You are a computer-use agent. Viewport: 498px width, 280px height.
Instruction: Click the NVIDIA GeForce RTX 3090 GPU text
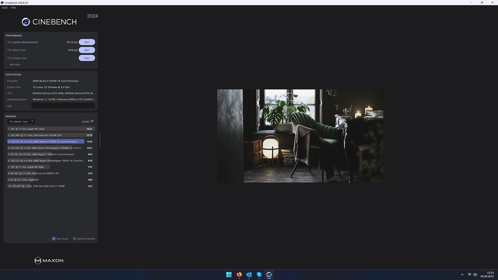(64, 93)
